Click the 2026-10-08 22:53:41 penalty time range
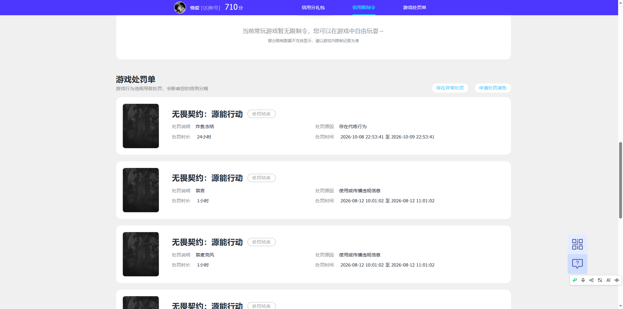 387,137
